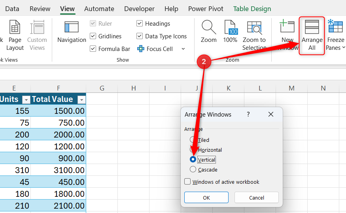Click cell with value 3100.00
This screenshot has height=213, width=346.
coord(58,170)
